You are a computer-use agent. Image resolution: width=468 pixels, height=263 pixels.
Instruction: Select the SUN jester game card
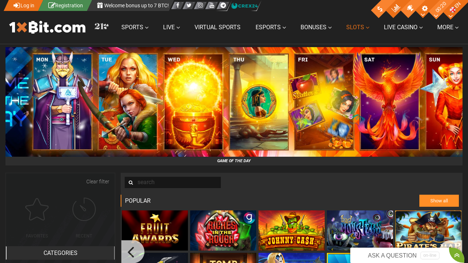444,102
